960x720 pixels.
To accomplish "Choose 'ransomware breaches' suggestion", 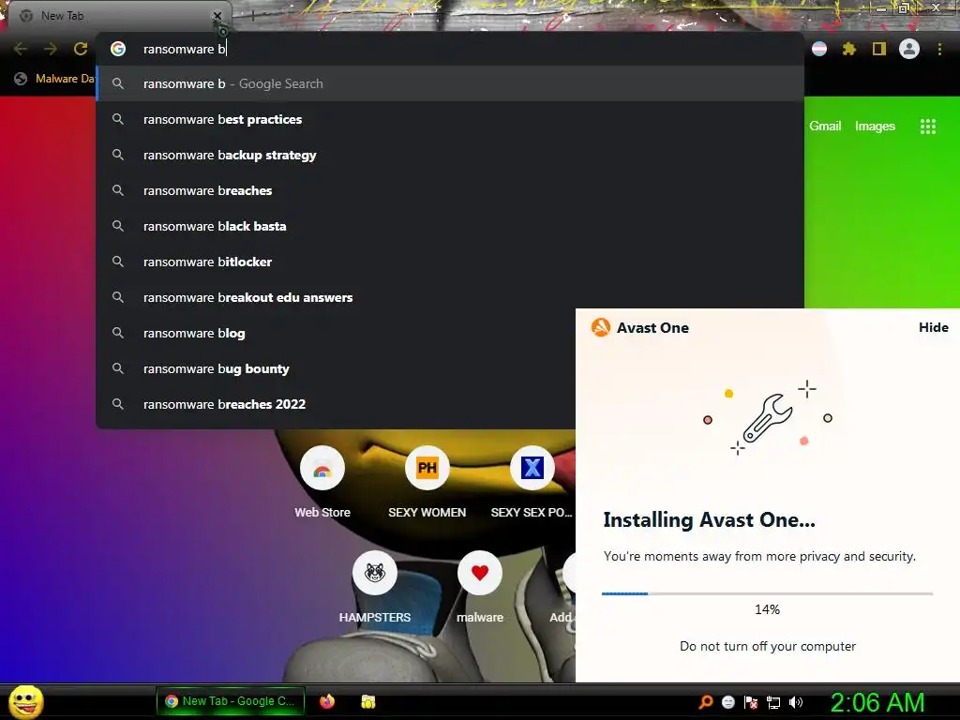I will click(450, 190).
